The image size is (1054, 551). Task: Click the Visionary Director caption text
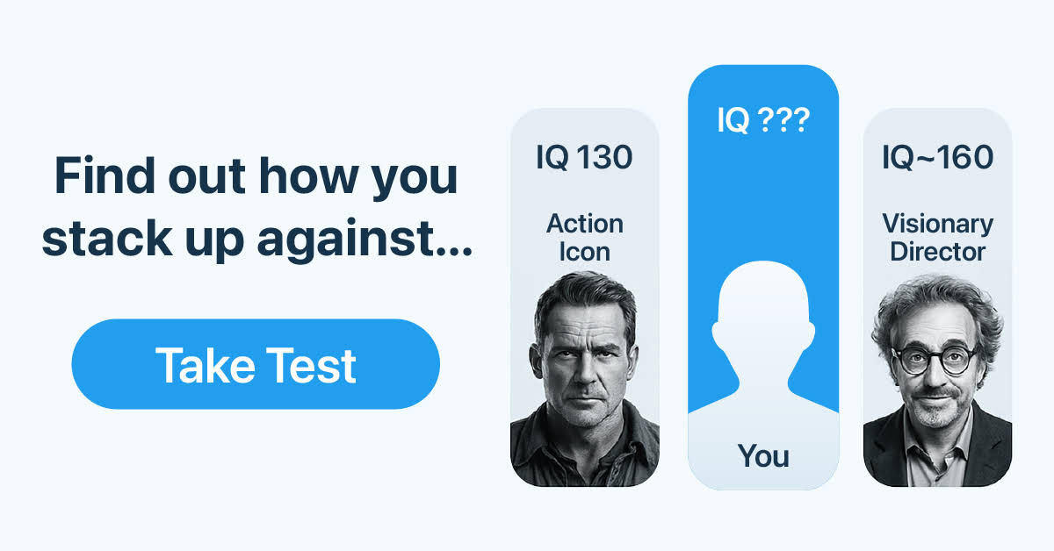(x=937, y=238)
